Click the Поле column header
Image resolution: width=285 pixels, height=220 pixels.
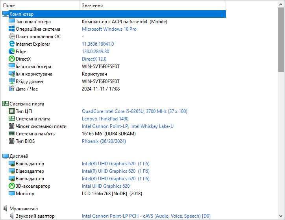tap(41, 6)
